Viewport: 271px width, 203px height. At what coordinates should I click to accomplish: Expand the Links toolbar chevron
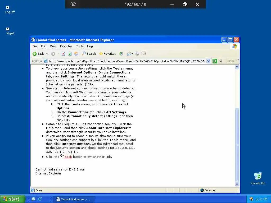237,60
